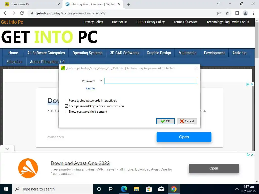Click the AdChoices triangle on bottom ad
This screenshot has width=259, height=194.
pos(248,155)
